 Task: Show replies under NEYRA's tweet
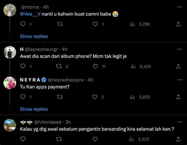click(34, 109)
